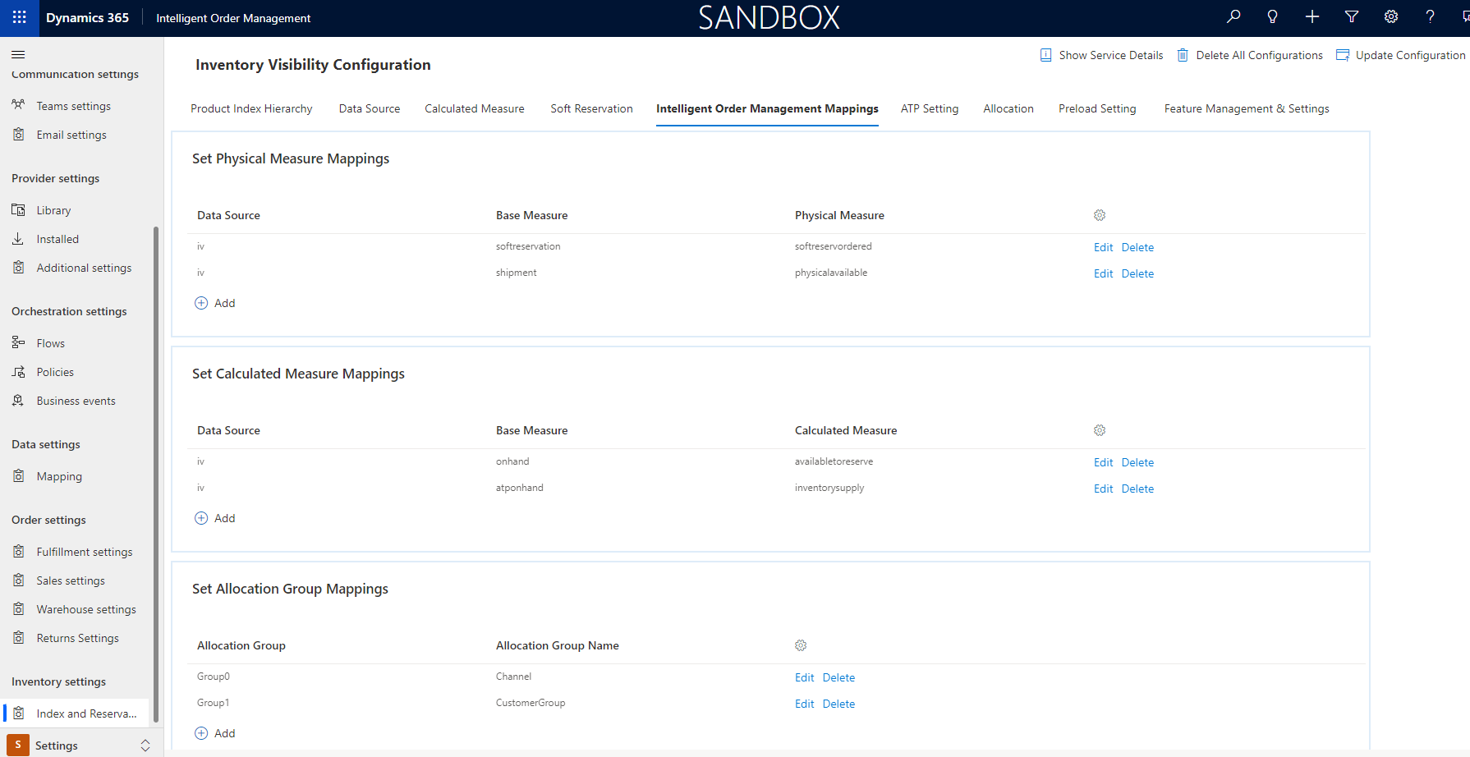
Task: Open Sales settings in sidebar
Action: 71,580
